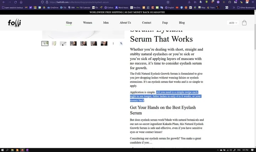The width and height of the screenshot is (256, 152).
Task: Select the first product thumbnail
Action: tap(45, 43)
